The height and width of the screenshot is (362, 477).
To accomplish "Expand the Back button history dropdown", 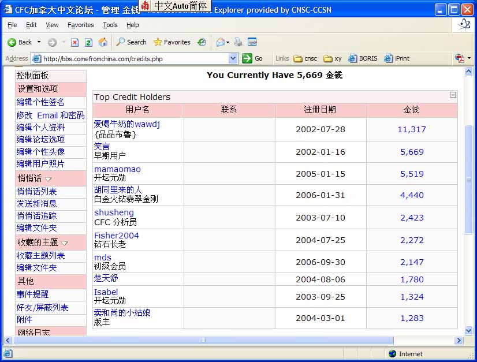I will tap(39, 42).
